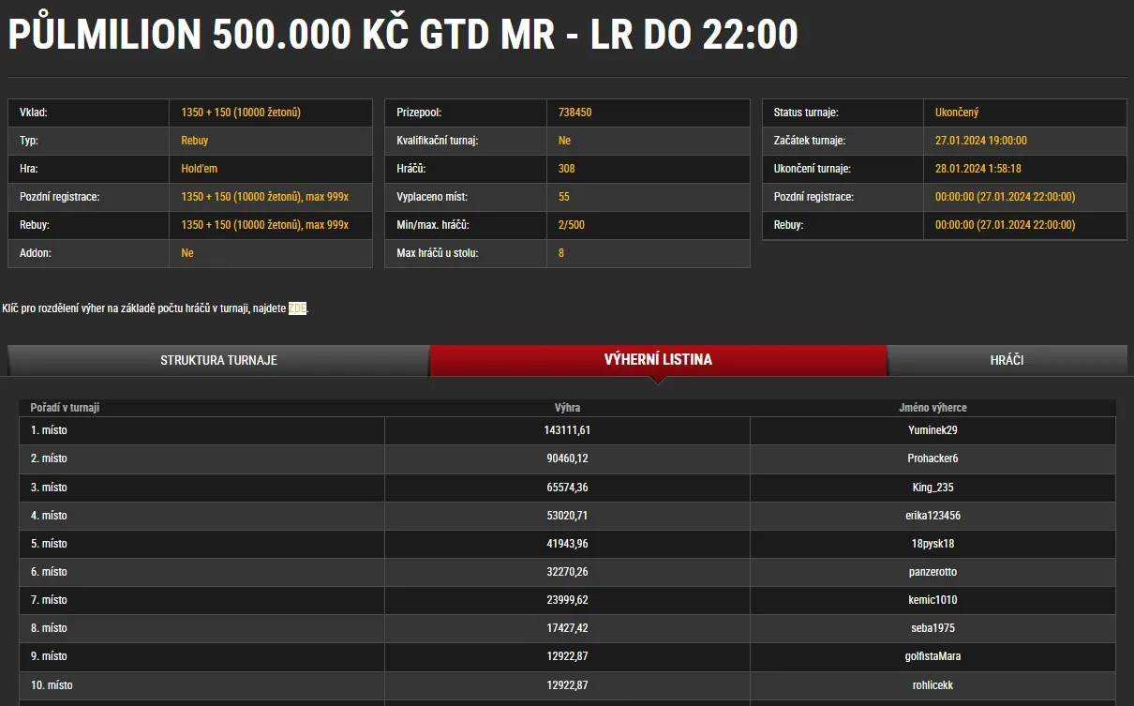Click the ZDE payout key link
The width and height of the screenshot is (1134, 706).
[x=297, y=308]
